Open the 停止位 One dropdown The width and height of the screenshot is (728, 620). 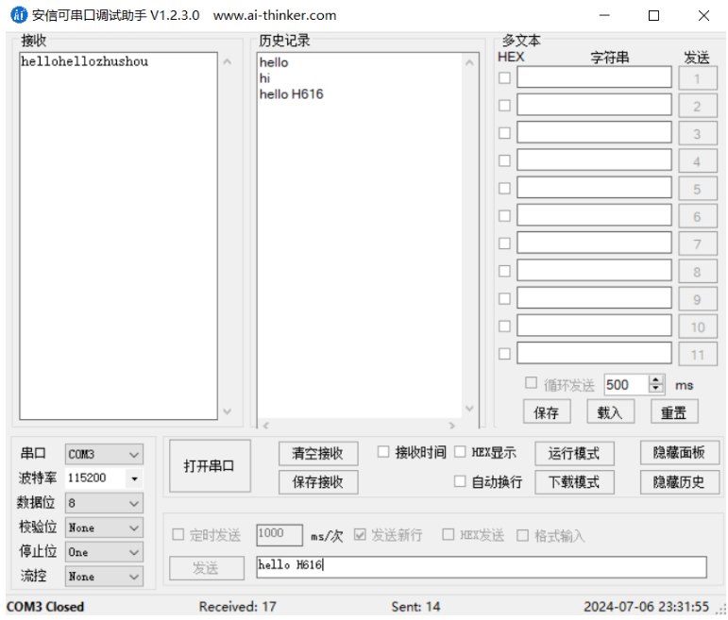coord(104,552)
